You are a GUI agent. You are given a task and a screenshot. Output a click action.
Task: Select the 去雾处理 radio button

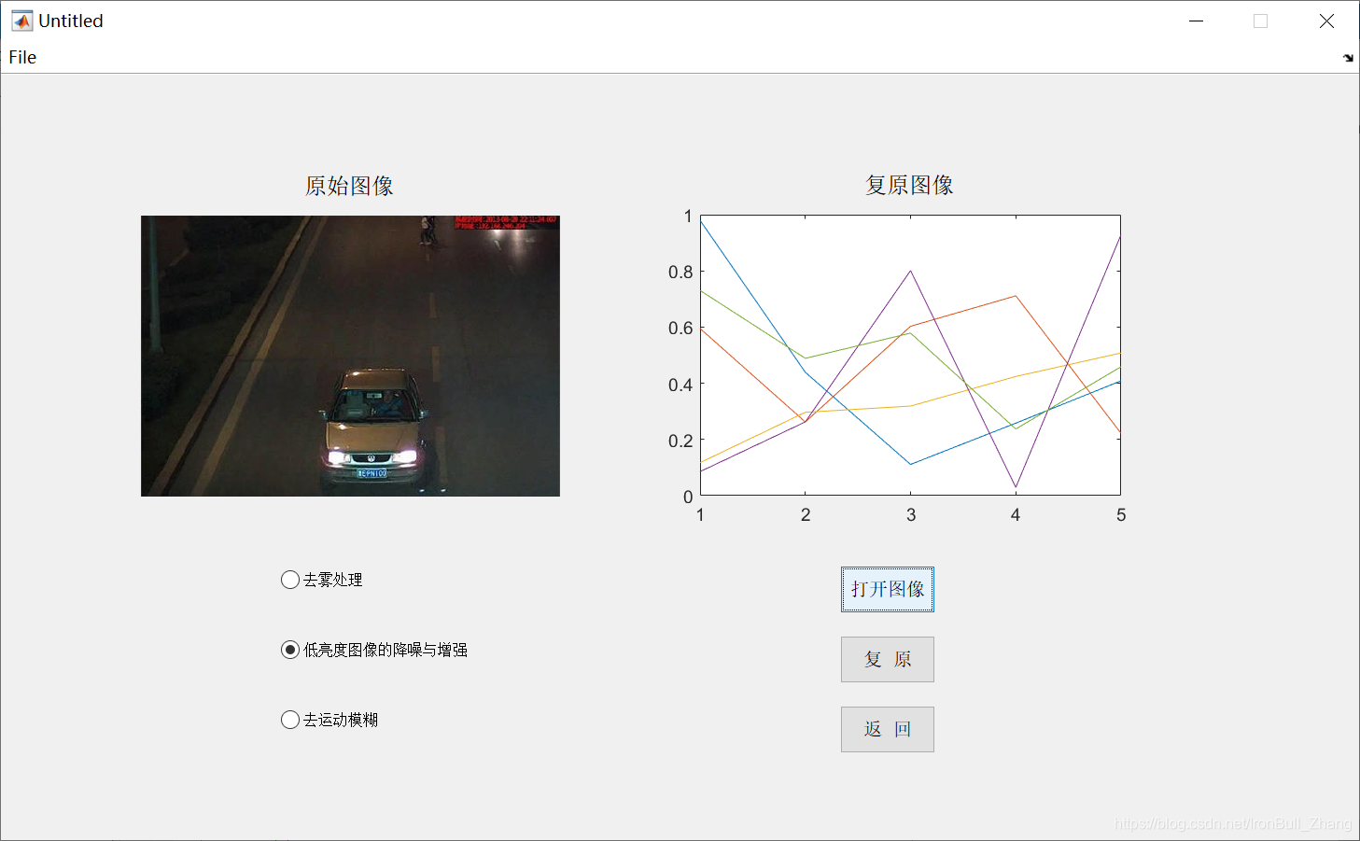(x=321, y=580)
